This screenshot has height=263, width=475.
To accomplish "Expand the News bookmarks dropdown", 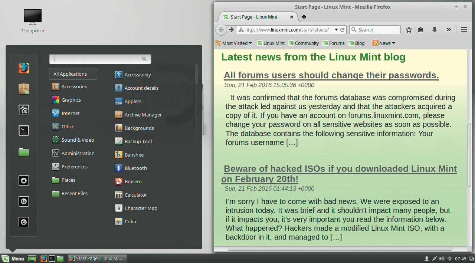I will pos(384,43).
